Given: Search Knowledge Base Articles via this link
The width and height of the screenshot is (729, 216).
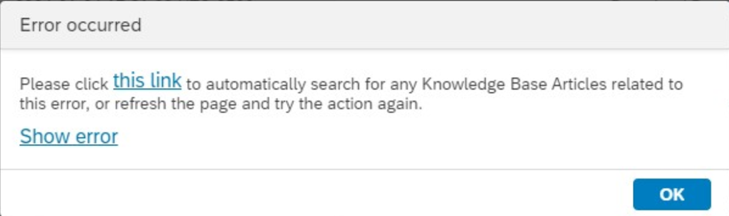Looking at the screenshot, I should (x=147, y=80).
